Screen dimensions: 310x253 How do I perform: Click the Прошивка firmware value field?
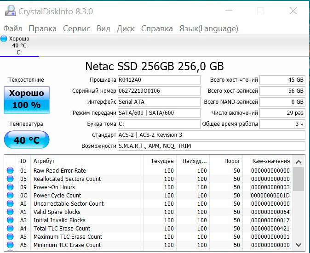click(159, 80)
